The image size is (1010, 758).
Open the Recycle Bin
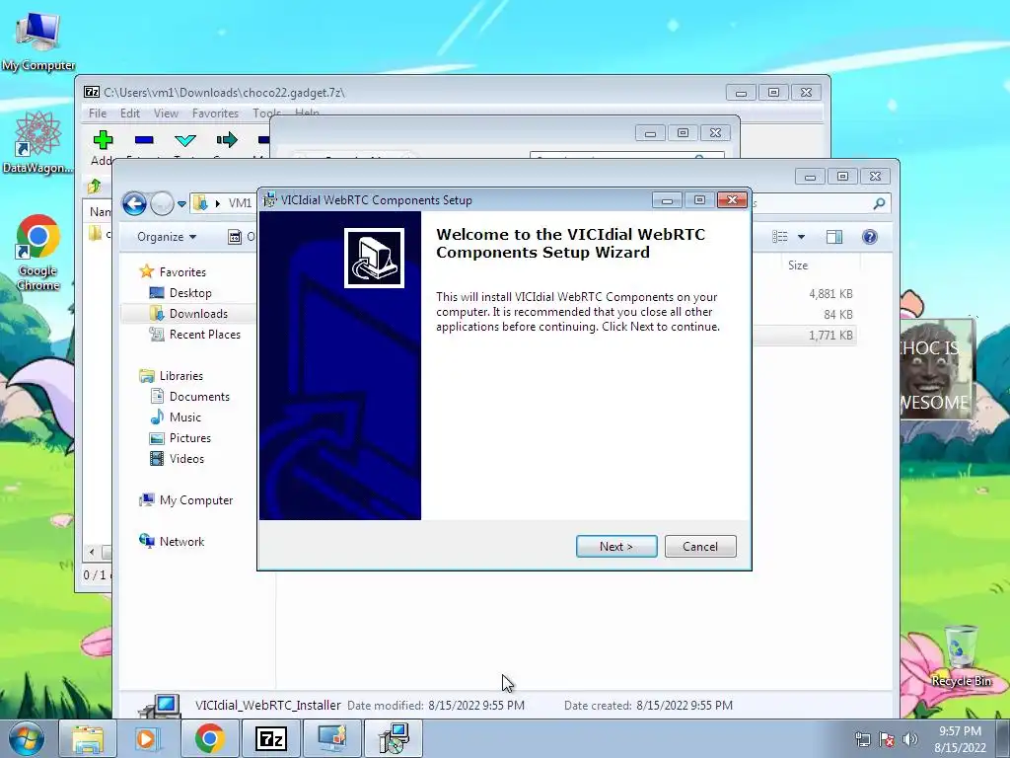pos(961,655)
